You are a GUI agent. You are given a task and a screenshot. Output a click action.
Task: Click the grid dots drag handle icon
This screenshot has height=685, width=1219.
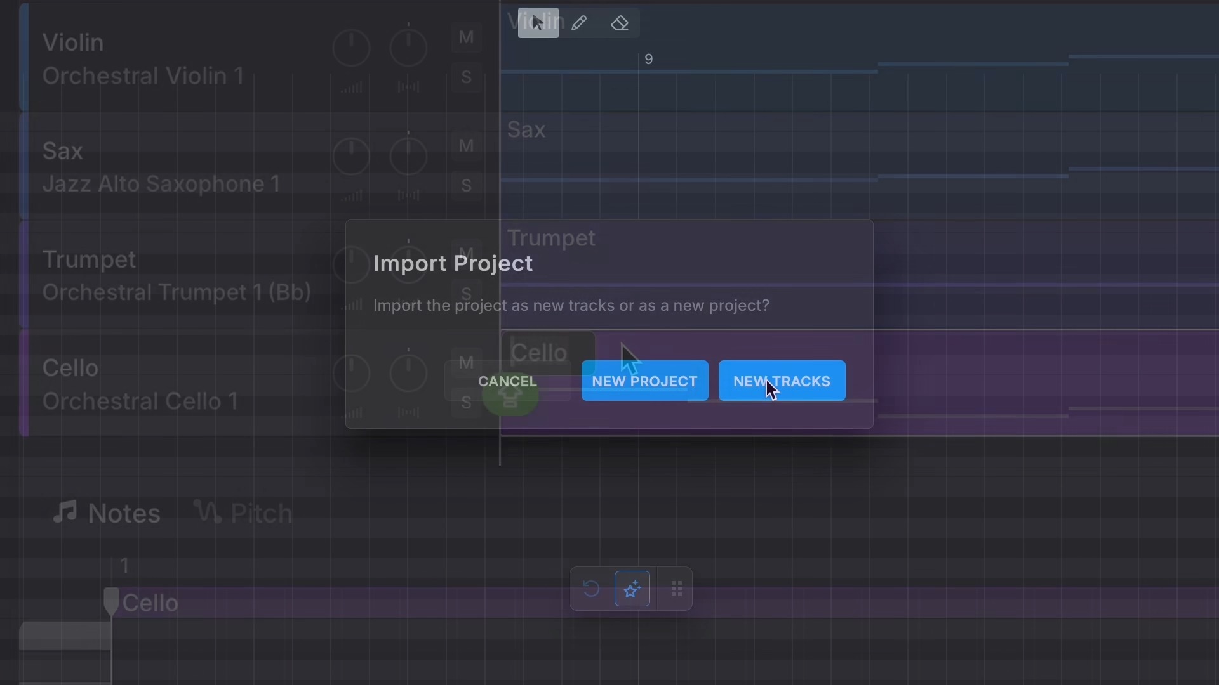677,589
